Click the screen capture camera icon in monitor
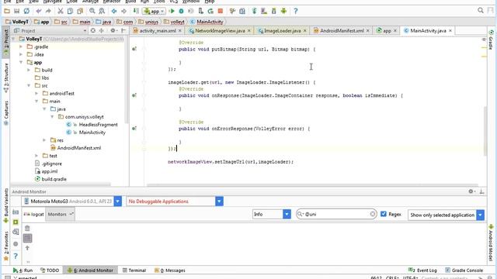The height and width of the screenshot is (279, 497). click(x=16, y=212)
